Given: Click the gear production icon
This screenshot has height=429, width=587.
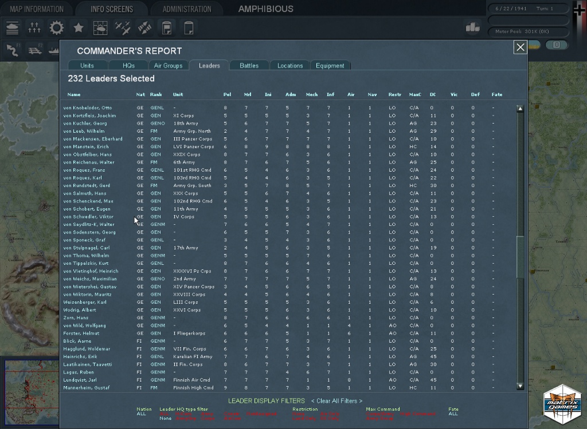Looking at the screenshot, I should tap(56, 27).
